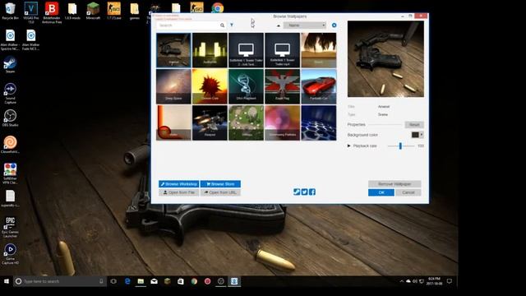Viewport: 526px width, 296px height.
Task: Select the Arsenal gun wallpaper thumbnail
Action: pyautogui.click(x=173, y=50)
